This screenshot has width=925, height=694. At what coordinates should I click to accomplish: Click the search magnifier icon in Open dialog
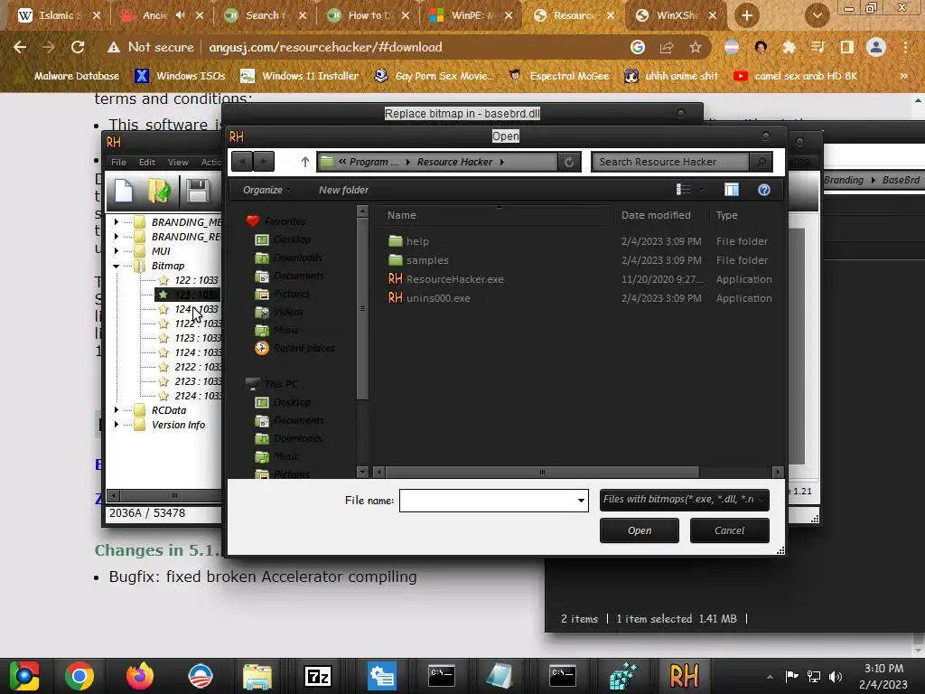761,162
